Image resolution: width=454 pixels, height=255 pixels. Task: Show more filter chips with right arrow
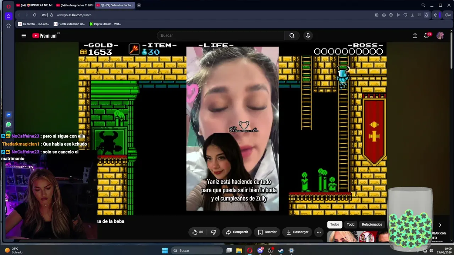click(x=440, y=225)
